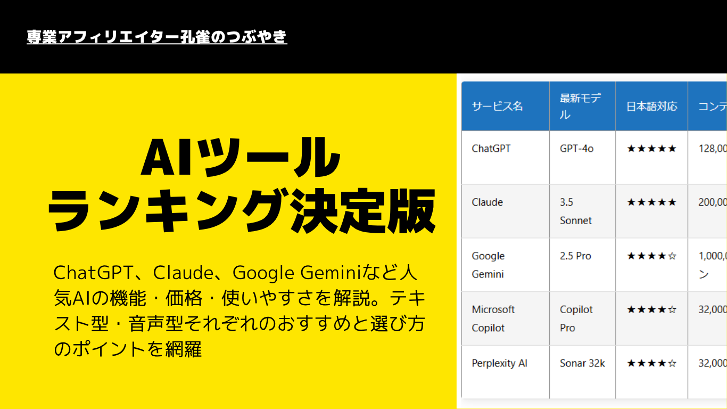Click the five-star rating in ChatGPT row
The width and height of the screenshot is (727, 409).
651,149
